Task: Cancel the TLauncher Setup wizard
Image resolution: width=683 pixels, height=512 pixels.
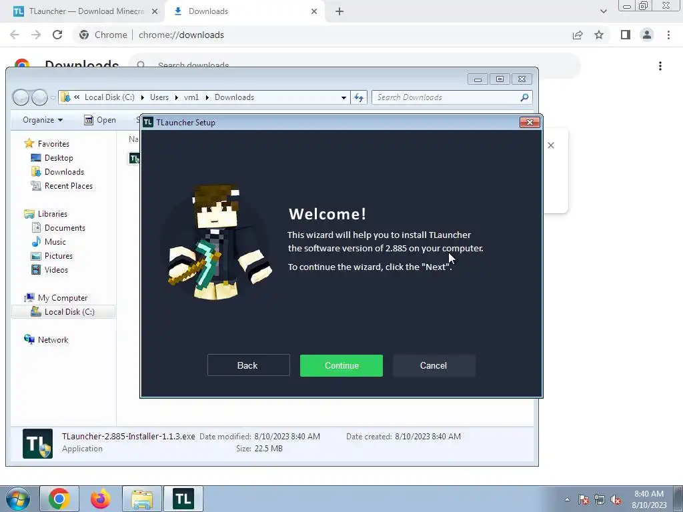Action: click(x=434, y=365)
